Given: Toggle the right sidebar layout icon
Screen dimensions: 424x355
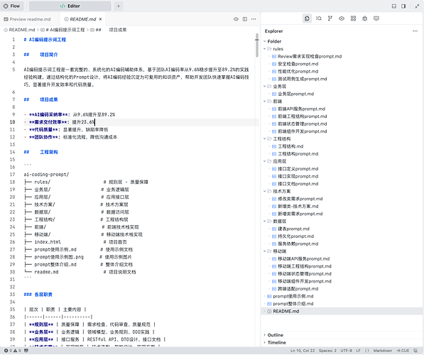Looking at the screenshot, I should [403, 6].
